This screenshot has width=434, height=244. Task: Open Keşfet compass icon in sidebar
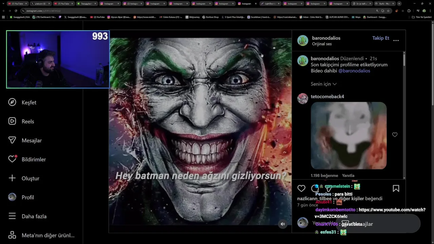[12, 102]
